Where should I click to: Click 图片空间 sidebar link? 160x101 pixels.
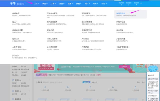(x=23, y=66)
